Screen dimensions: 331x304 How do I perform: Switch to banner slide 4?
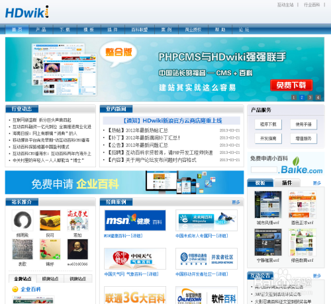coord(318,97)
